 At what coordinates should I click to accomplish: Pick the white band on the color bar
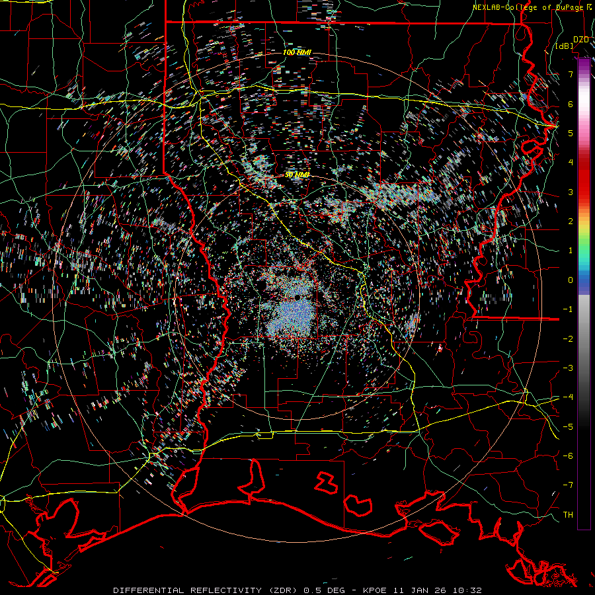(x=584, y=99)
